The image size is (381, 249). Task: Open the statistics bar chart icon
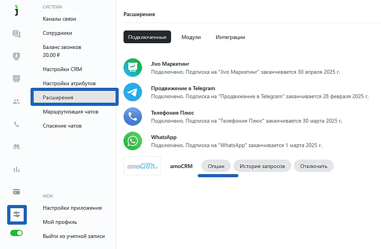tap(16, 169)
